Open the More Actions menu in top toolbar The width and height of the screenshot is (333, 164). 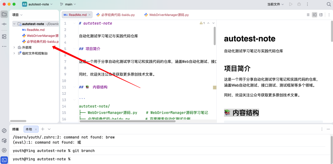click(x=307, y=4)
